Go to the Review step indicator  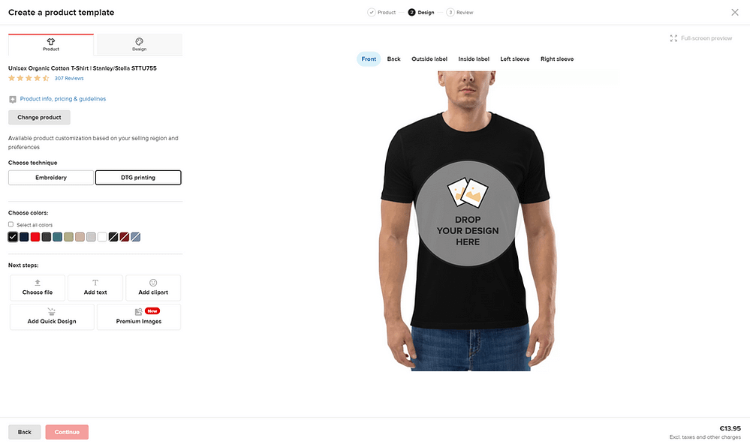coord(459,13)
